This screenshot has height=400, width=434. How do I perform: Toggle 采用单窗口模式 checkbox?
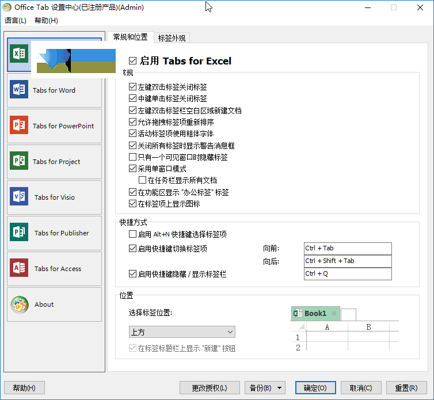(132, 169)
